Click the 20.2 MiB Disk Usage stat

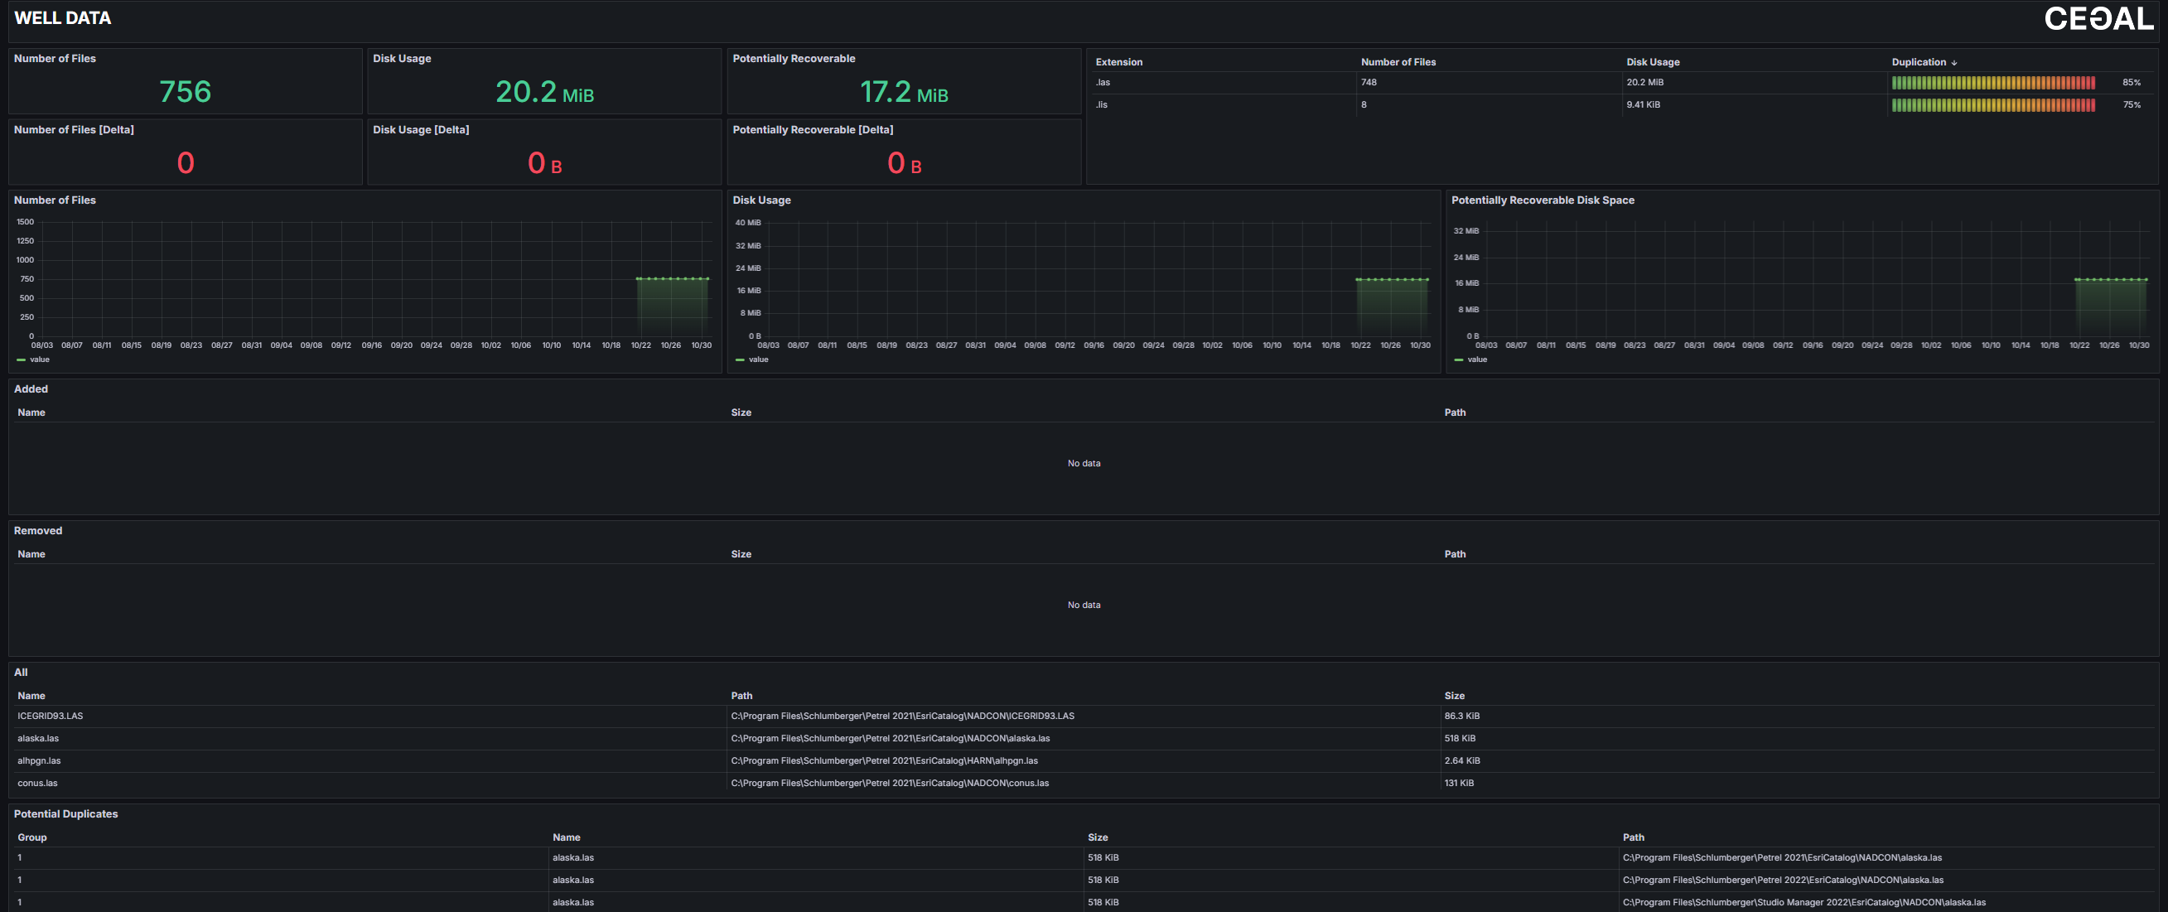coord(543,91)
